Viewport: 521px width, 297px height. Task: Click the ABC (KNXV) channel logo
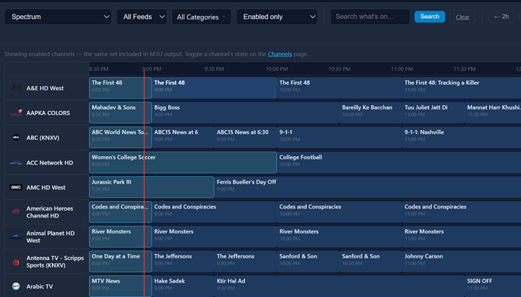tap(16, 138)
